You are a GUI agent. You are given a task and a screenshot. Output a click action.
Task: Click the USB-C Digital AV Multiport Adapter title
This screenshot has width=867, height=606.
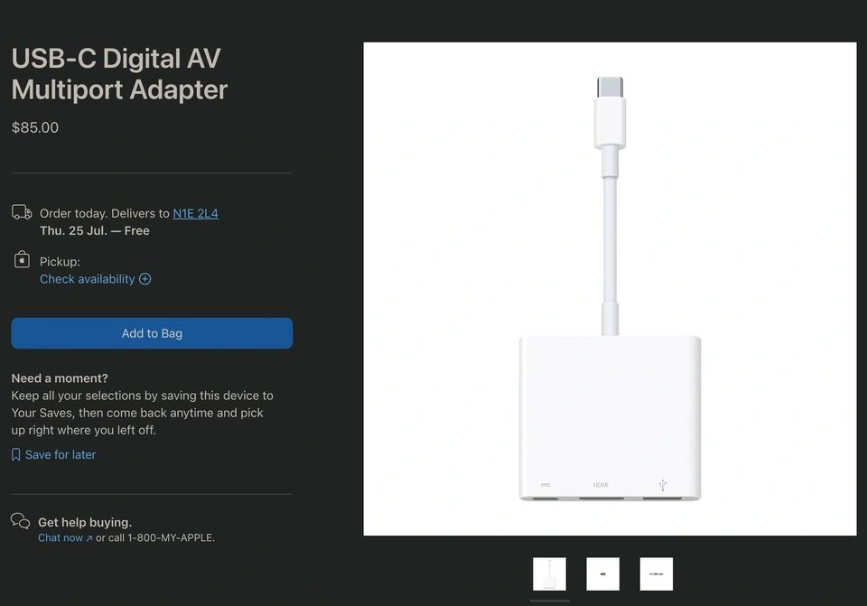(119, 74)
